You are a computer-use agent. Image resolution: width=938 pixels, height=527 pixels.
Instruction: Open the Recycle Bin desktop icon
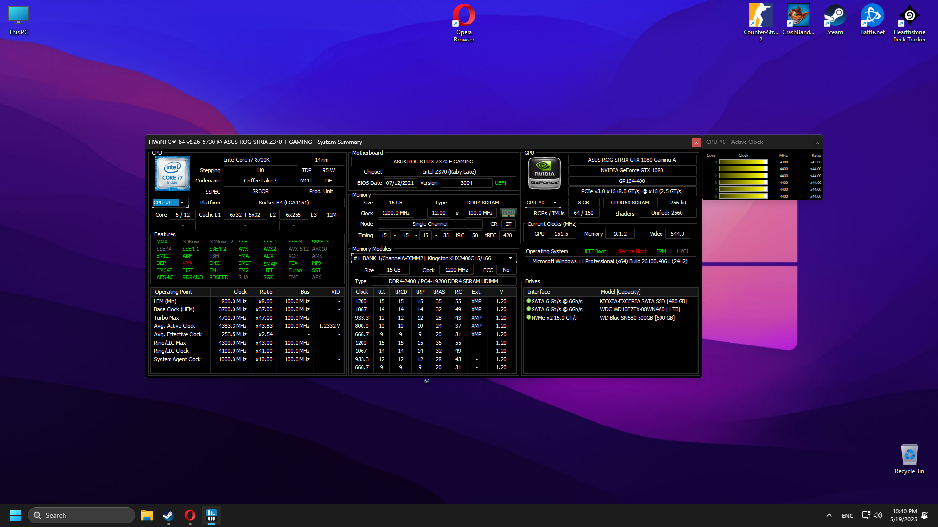pos(909,459)
